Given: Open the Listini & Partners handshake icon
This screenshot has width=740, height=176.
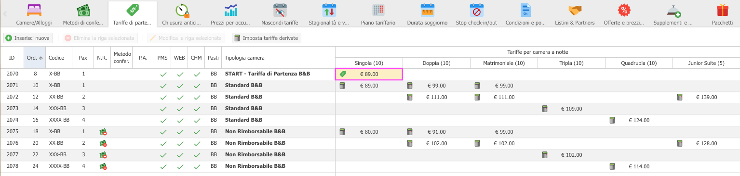Looking at the screenshot, I should pyautogui.click(x=575, y=10).
